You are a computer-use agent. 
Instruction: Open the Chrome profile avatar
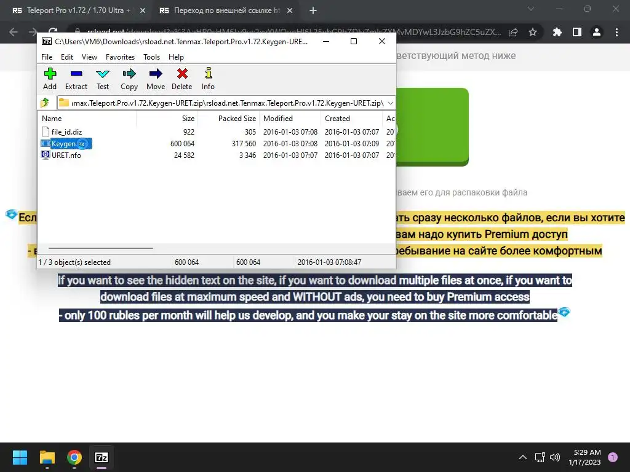coord(597,32)
